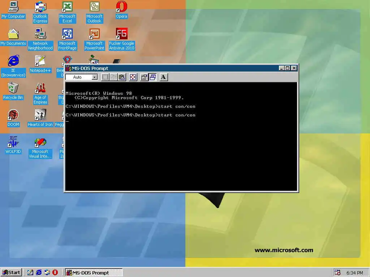Close the MS-DOS Prompt window
The image size is (370, 277).
pos(294,68)
